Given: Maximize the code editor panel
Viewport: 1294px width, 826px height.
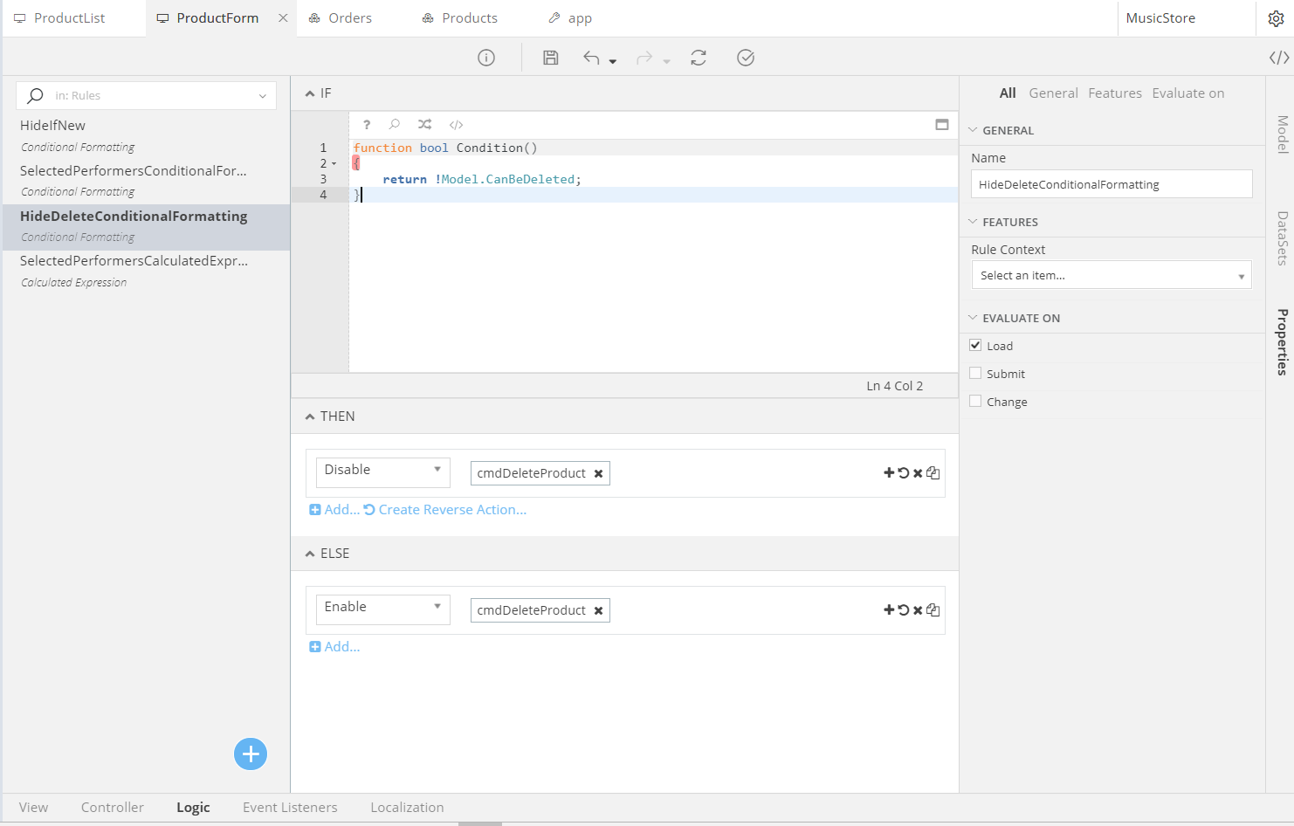Looking at the screenshot, I should click(941, 125).
